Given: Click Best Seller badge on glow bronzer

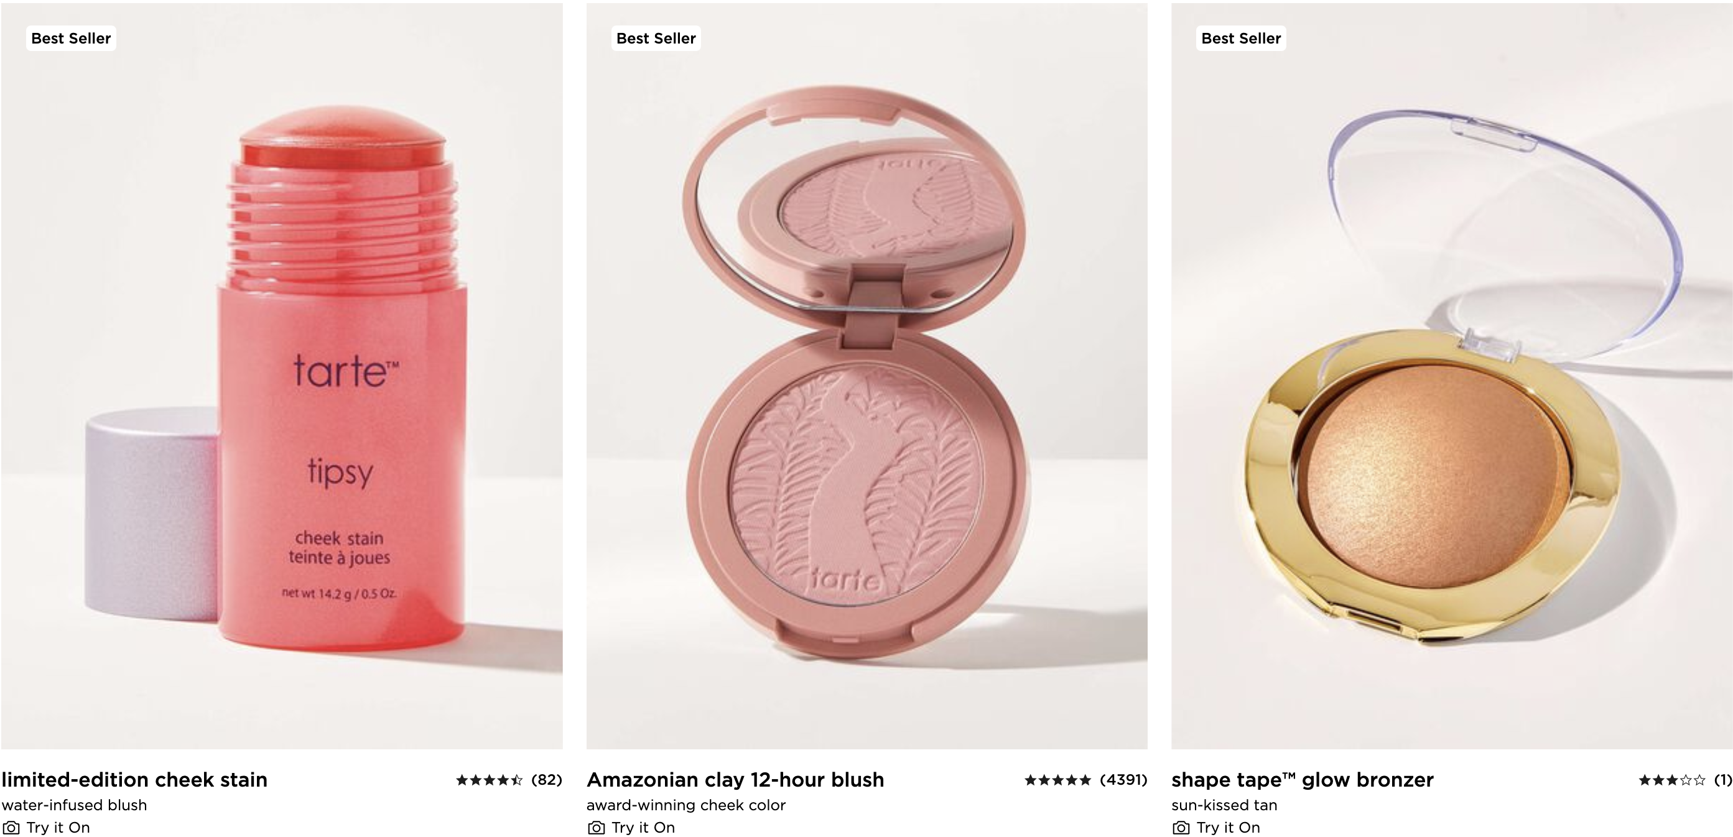Looking at the screenshot, I should tap(1241, 39).
